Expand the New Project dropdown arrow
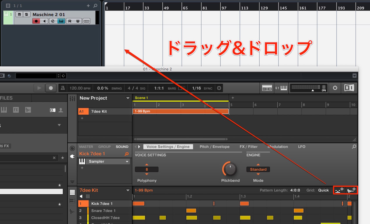370x224 pixels. click(128, 98)
